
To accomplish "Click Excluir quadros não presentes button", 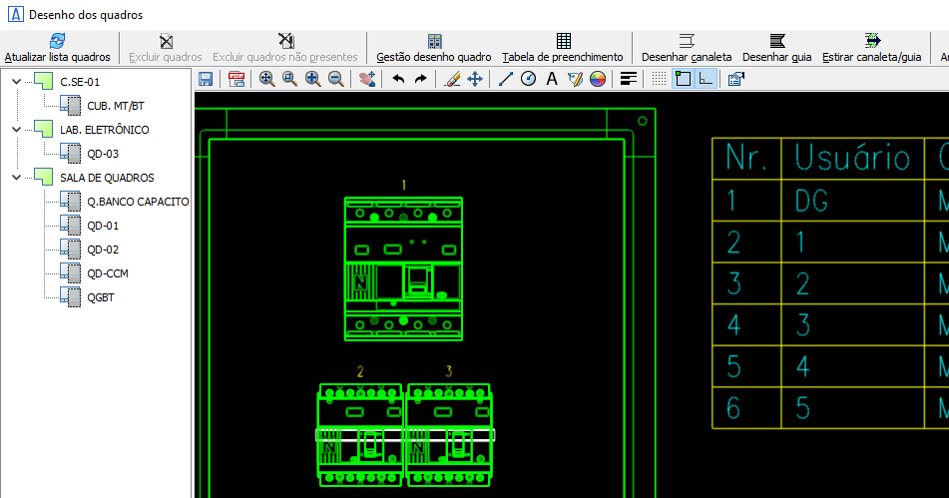I will [x=285, y=49].
